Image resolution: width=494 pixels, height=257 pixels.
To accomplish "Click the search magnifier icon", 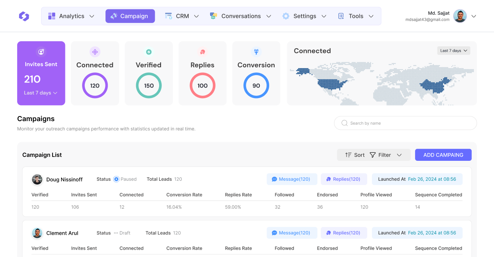I will pyautogui.click(x=344, y=123).
